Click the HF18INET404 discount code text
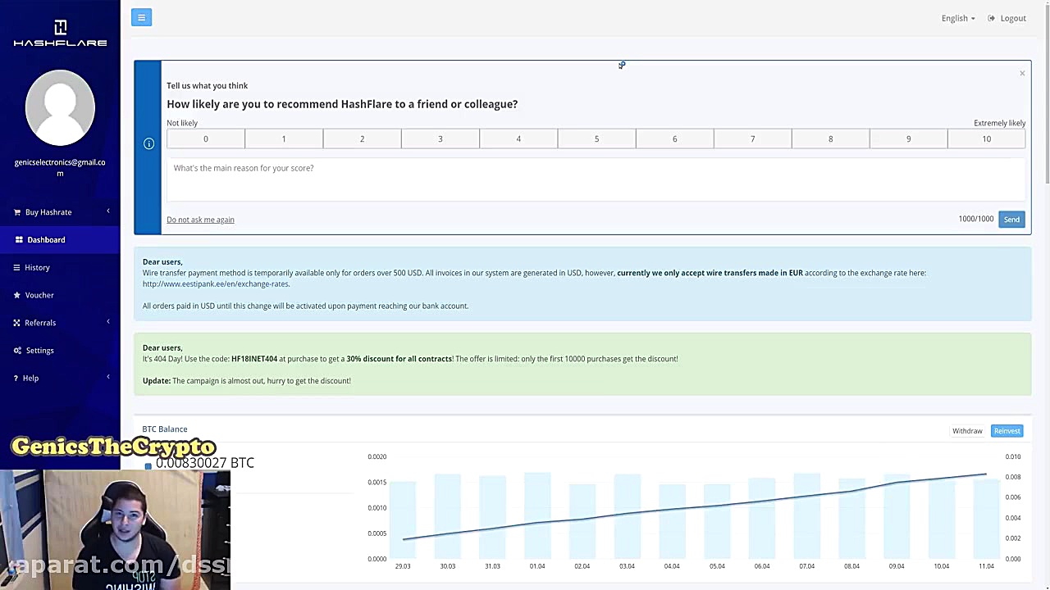Image resolution: width=1050 pixels, height=590 pixels. 254,359
